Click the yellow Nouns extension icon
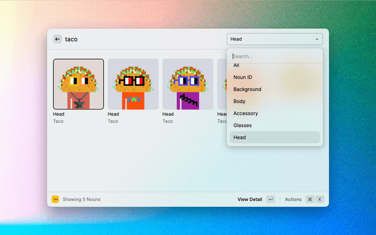The height and width of the screenshot is (235, 376). tap(55, 199)
